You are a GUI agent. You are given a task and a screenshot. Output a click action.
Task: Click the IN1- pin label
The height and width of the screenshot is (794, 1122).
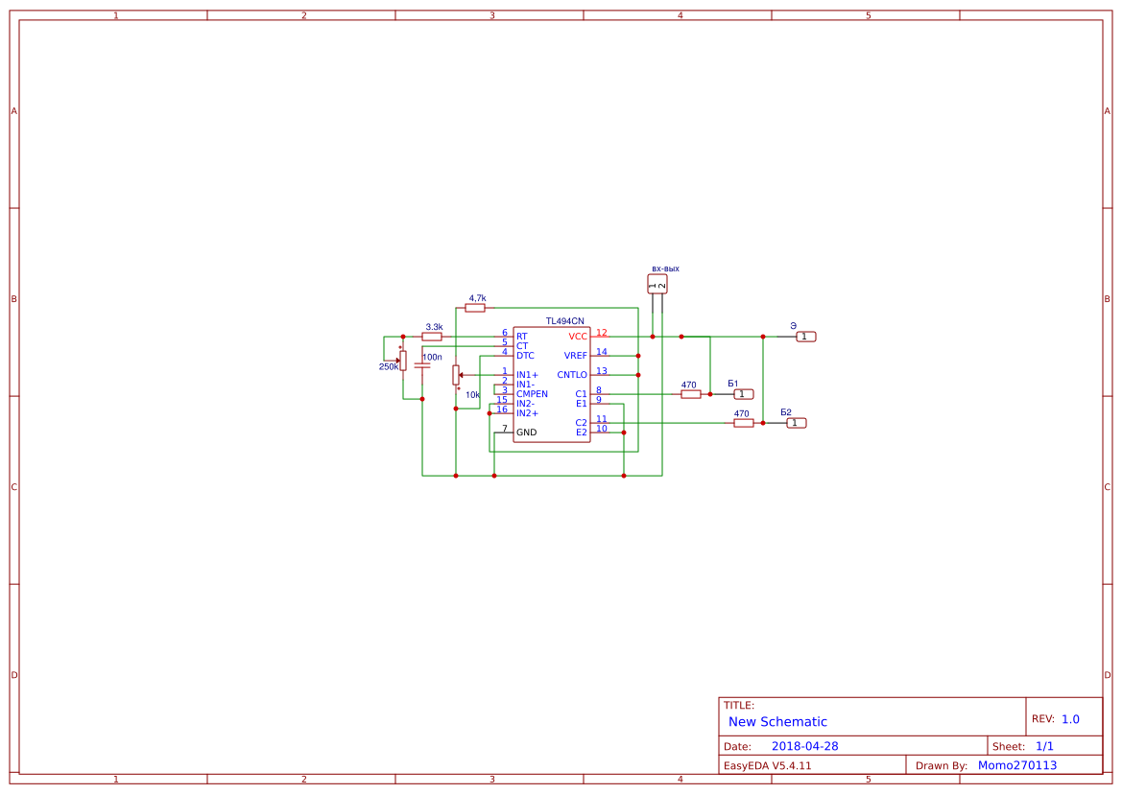(x=526, y=385)
